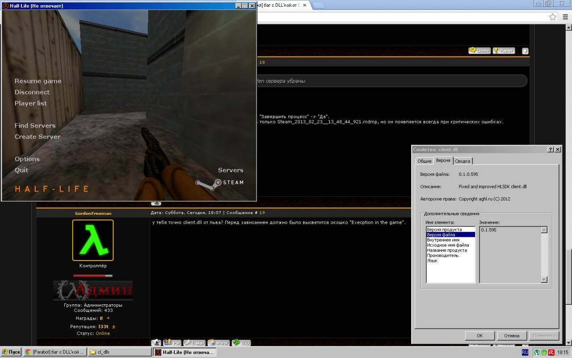Click Quit in Half-Life menu

point(21,170)
